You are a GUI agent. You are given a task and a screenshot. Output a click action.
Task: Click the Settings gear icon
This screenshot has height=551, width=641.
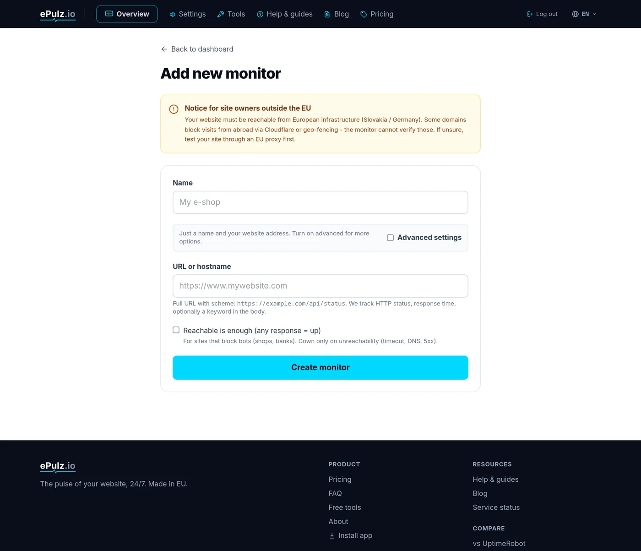coord(173,14)
